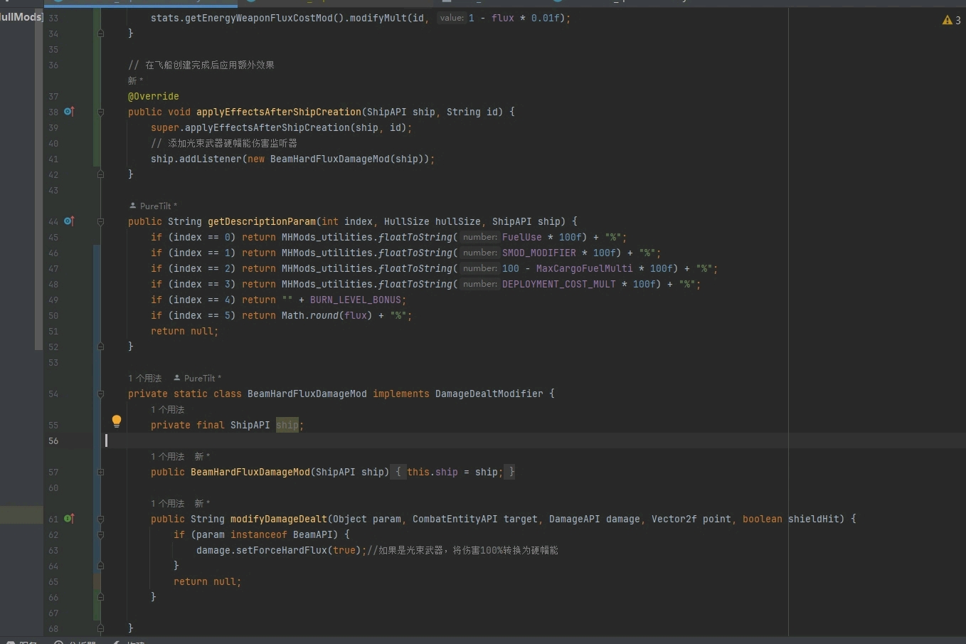Open the PureTilt author hint above getDescriptionParam
The image size is (966, 644).
[154, 206]
